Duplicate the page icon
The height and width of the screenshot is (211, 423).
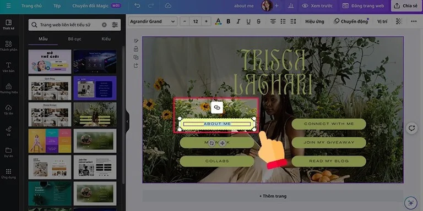pyautogui.click(x=136, y=57)
